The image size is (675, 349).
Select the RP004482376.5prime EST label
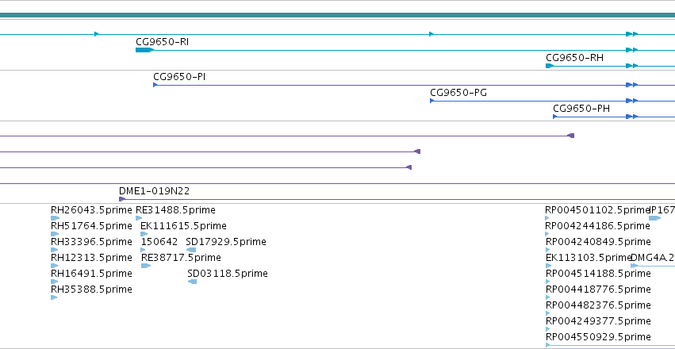coord(598,306)
